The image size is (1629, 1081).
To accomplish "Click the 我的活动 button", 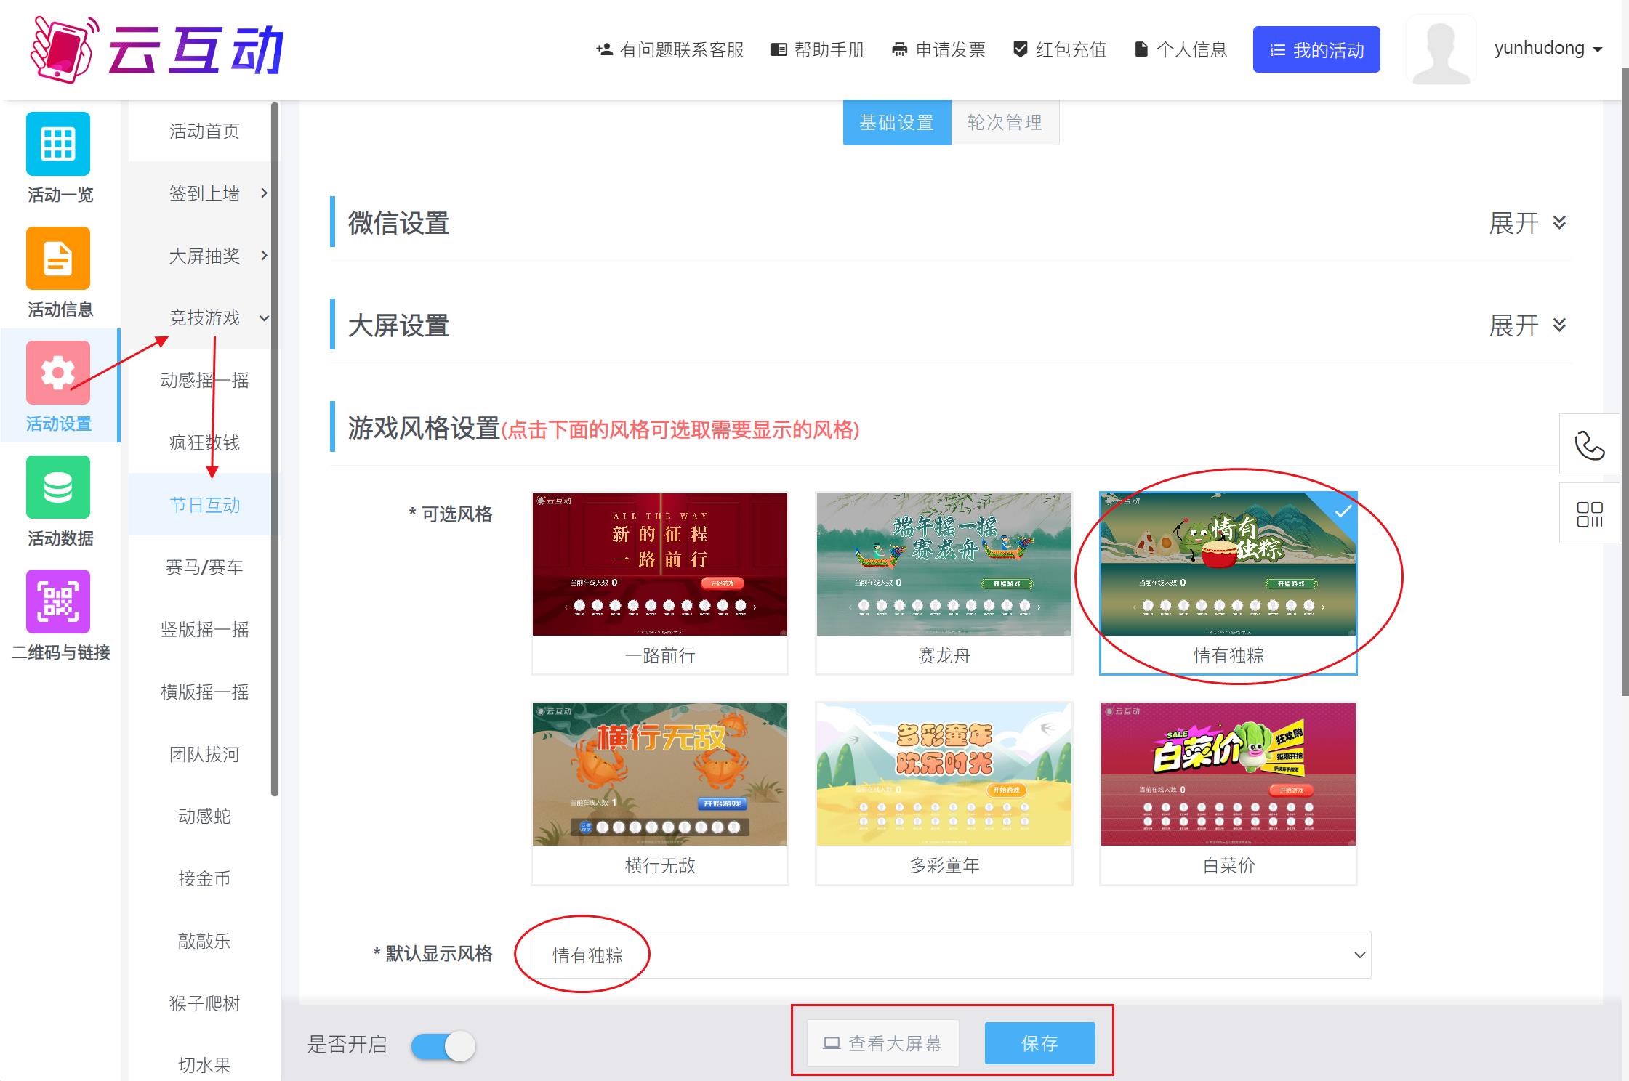I will point(1316,50).
